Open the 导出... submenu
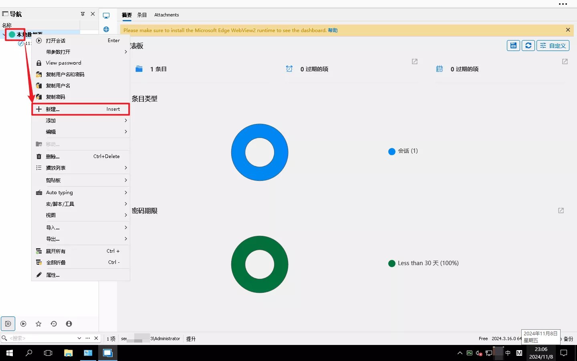 [81, 239]
